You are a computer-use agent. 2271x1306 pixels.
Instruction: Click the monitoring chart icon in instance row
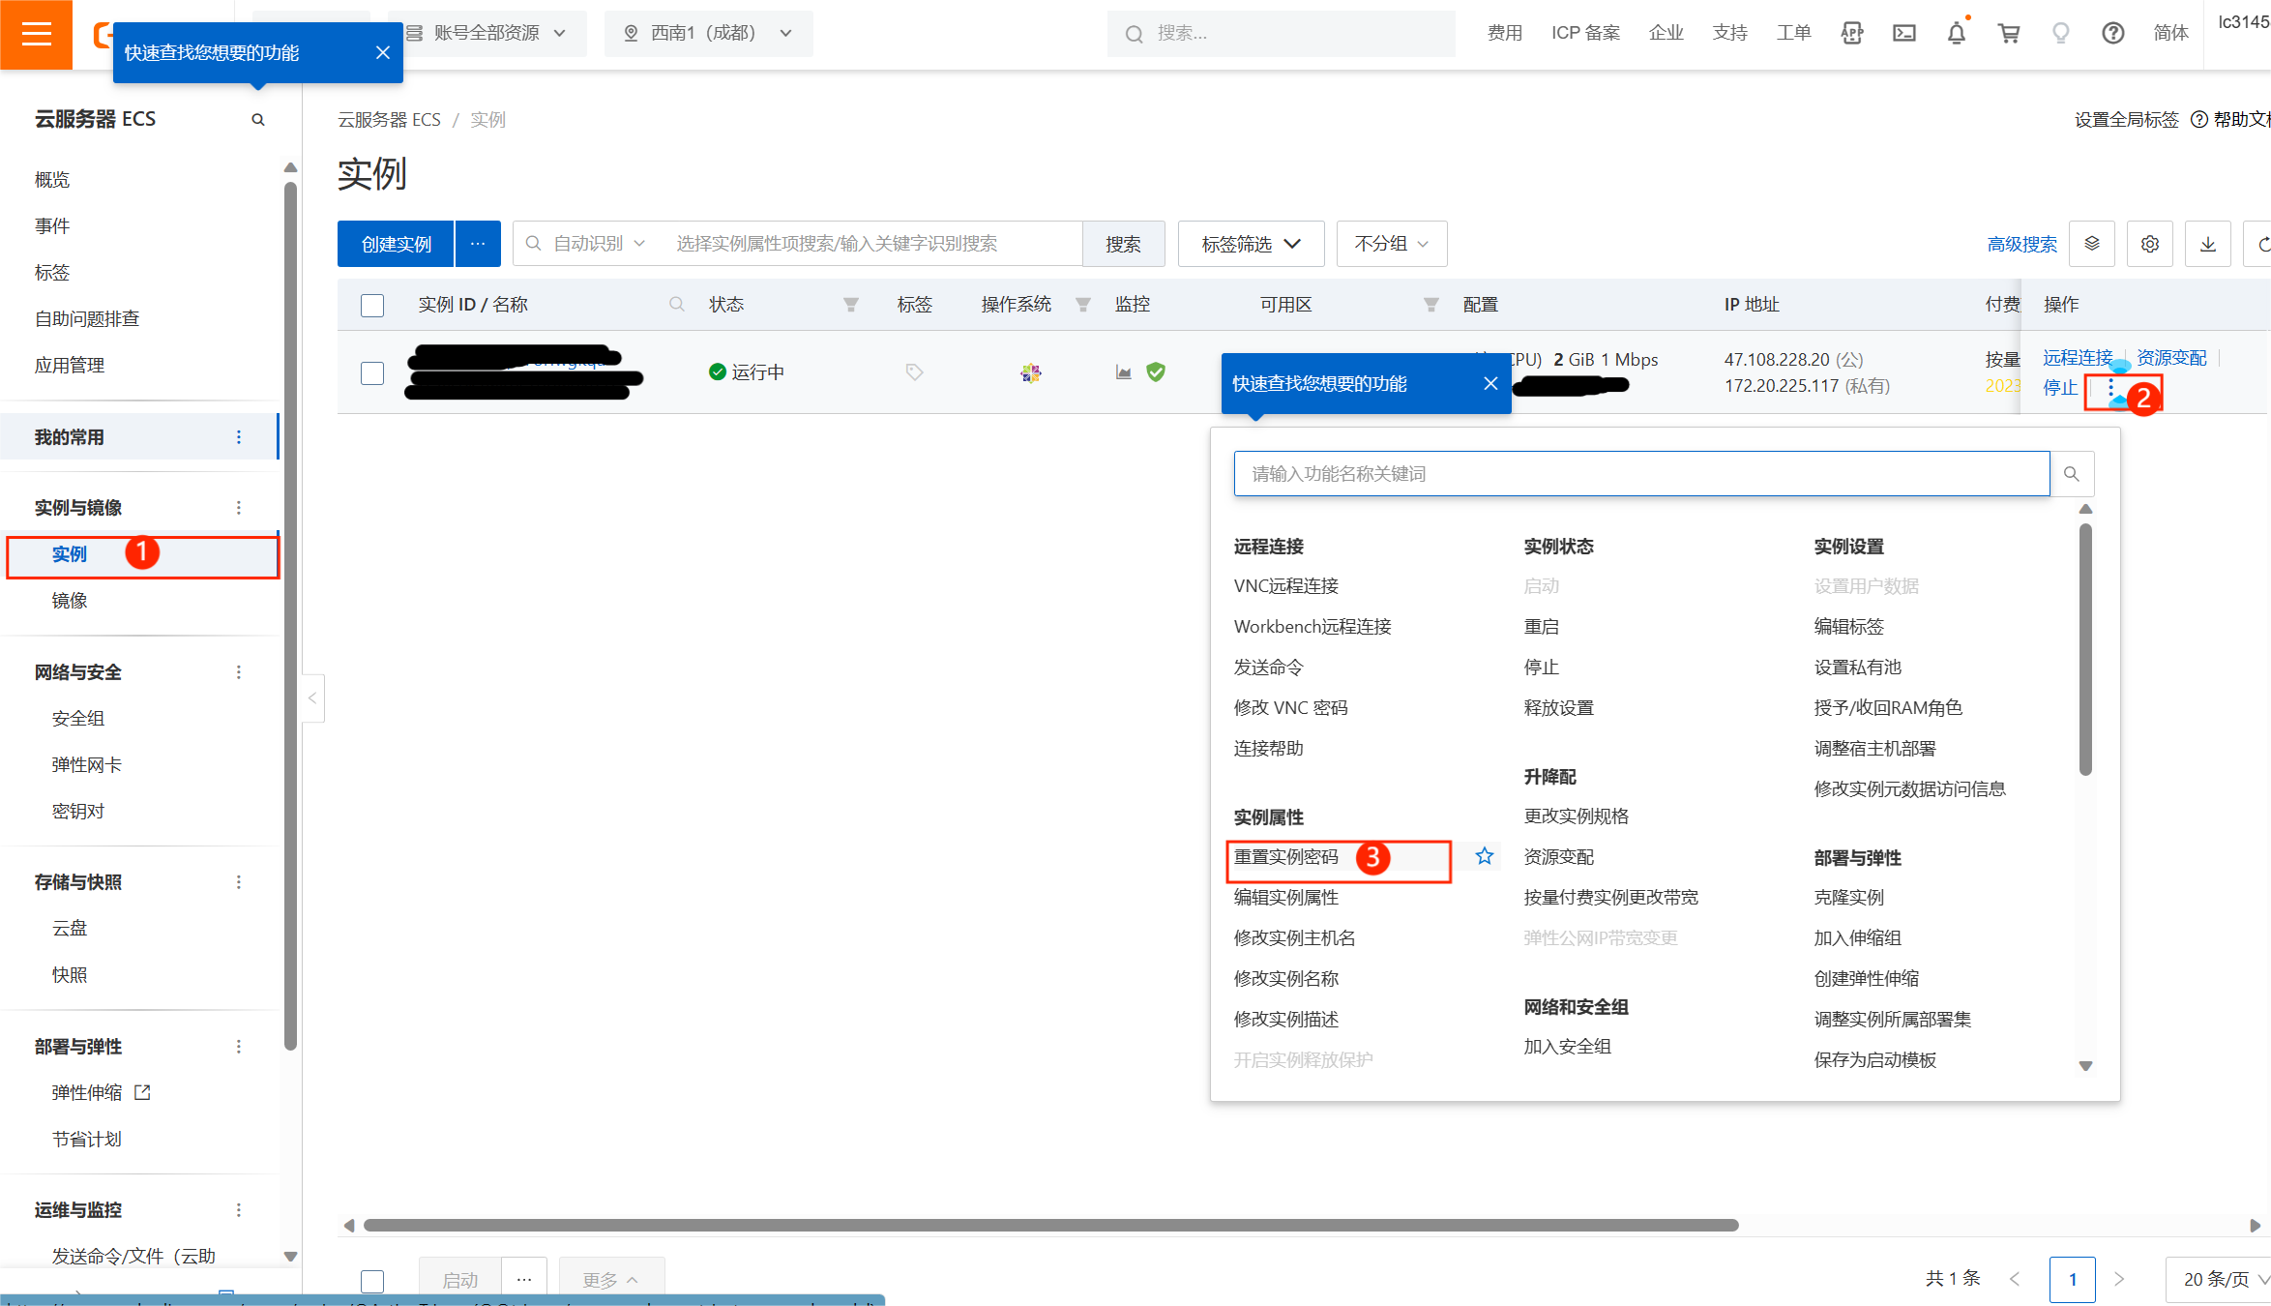coord(1123,372)
